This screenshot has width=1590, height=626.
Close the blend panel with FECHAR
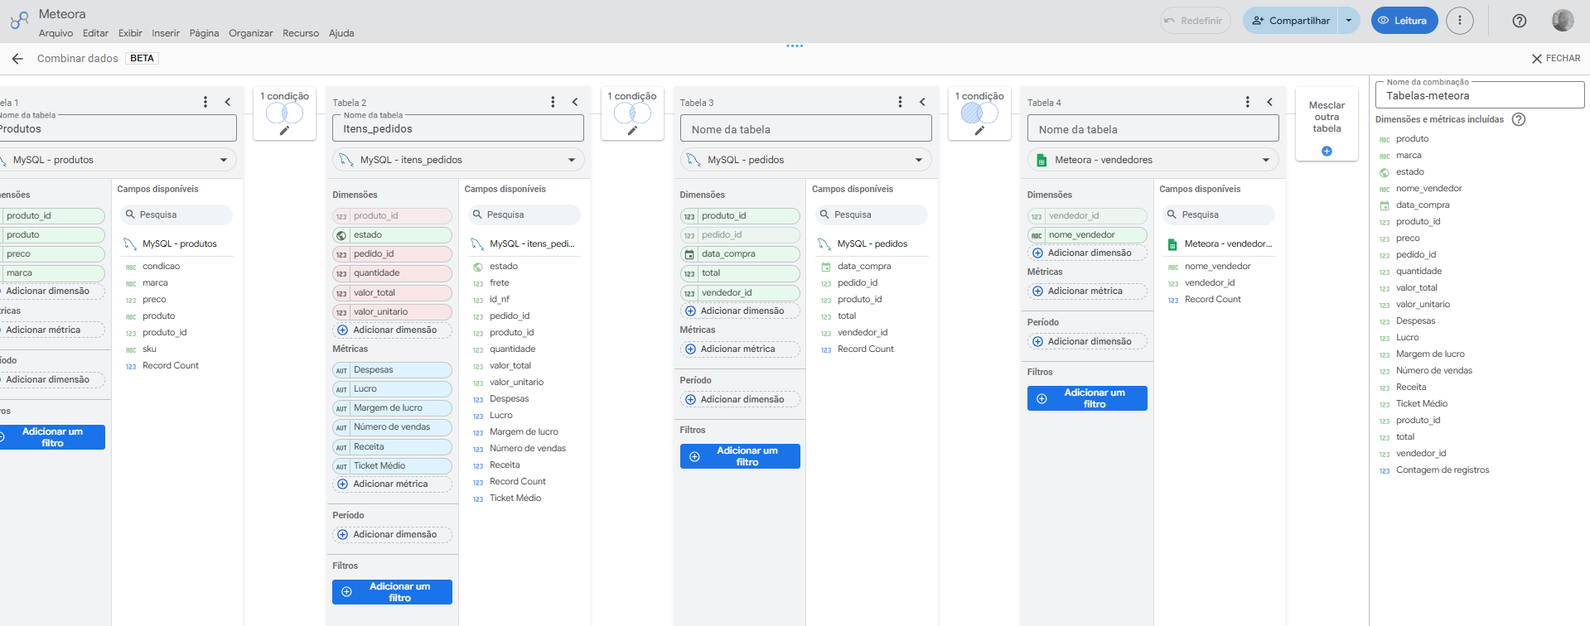[x=1556, y=59]
